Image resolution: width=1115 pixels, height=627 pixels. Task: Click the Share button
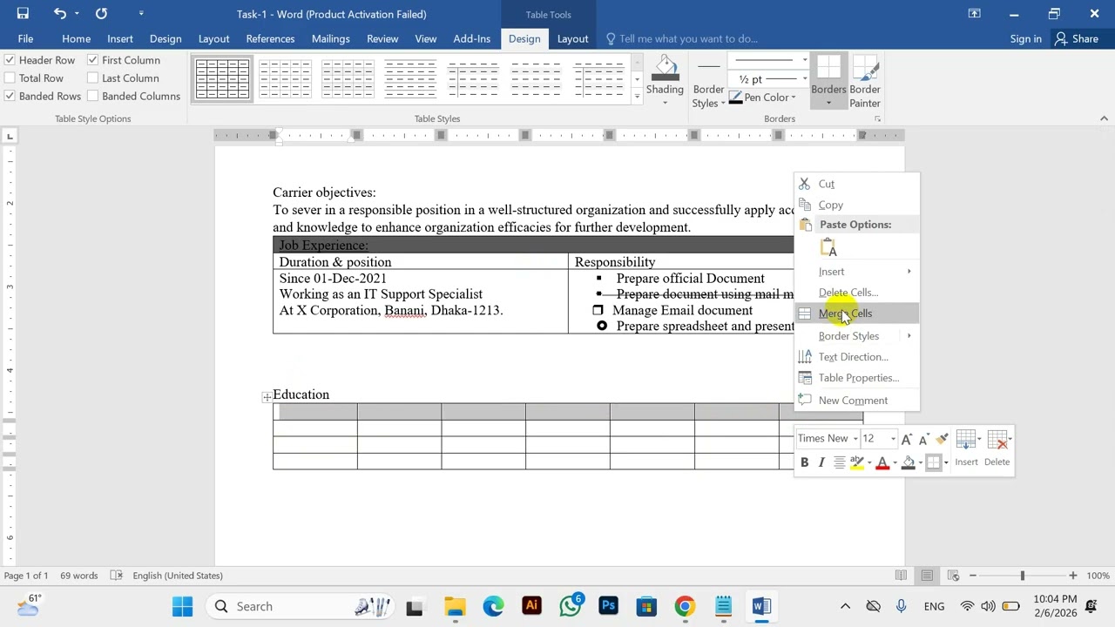click(1077, 38)
